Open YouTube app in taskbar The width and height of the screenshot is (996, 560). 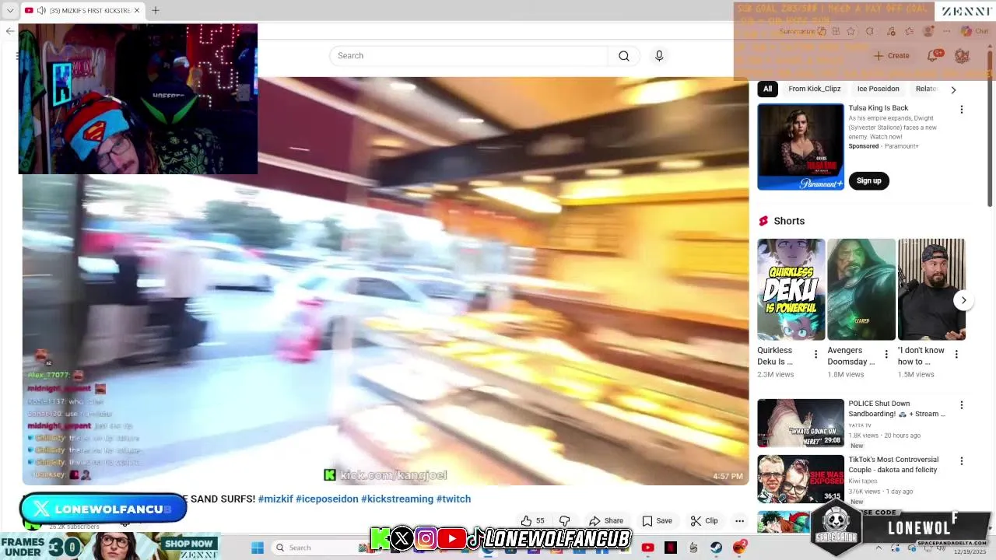pos(647,548)
